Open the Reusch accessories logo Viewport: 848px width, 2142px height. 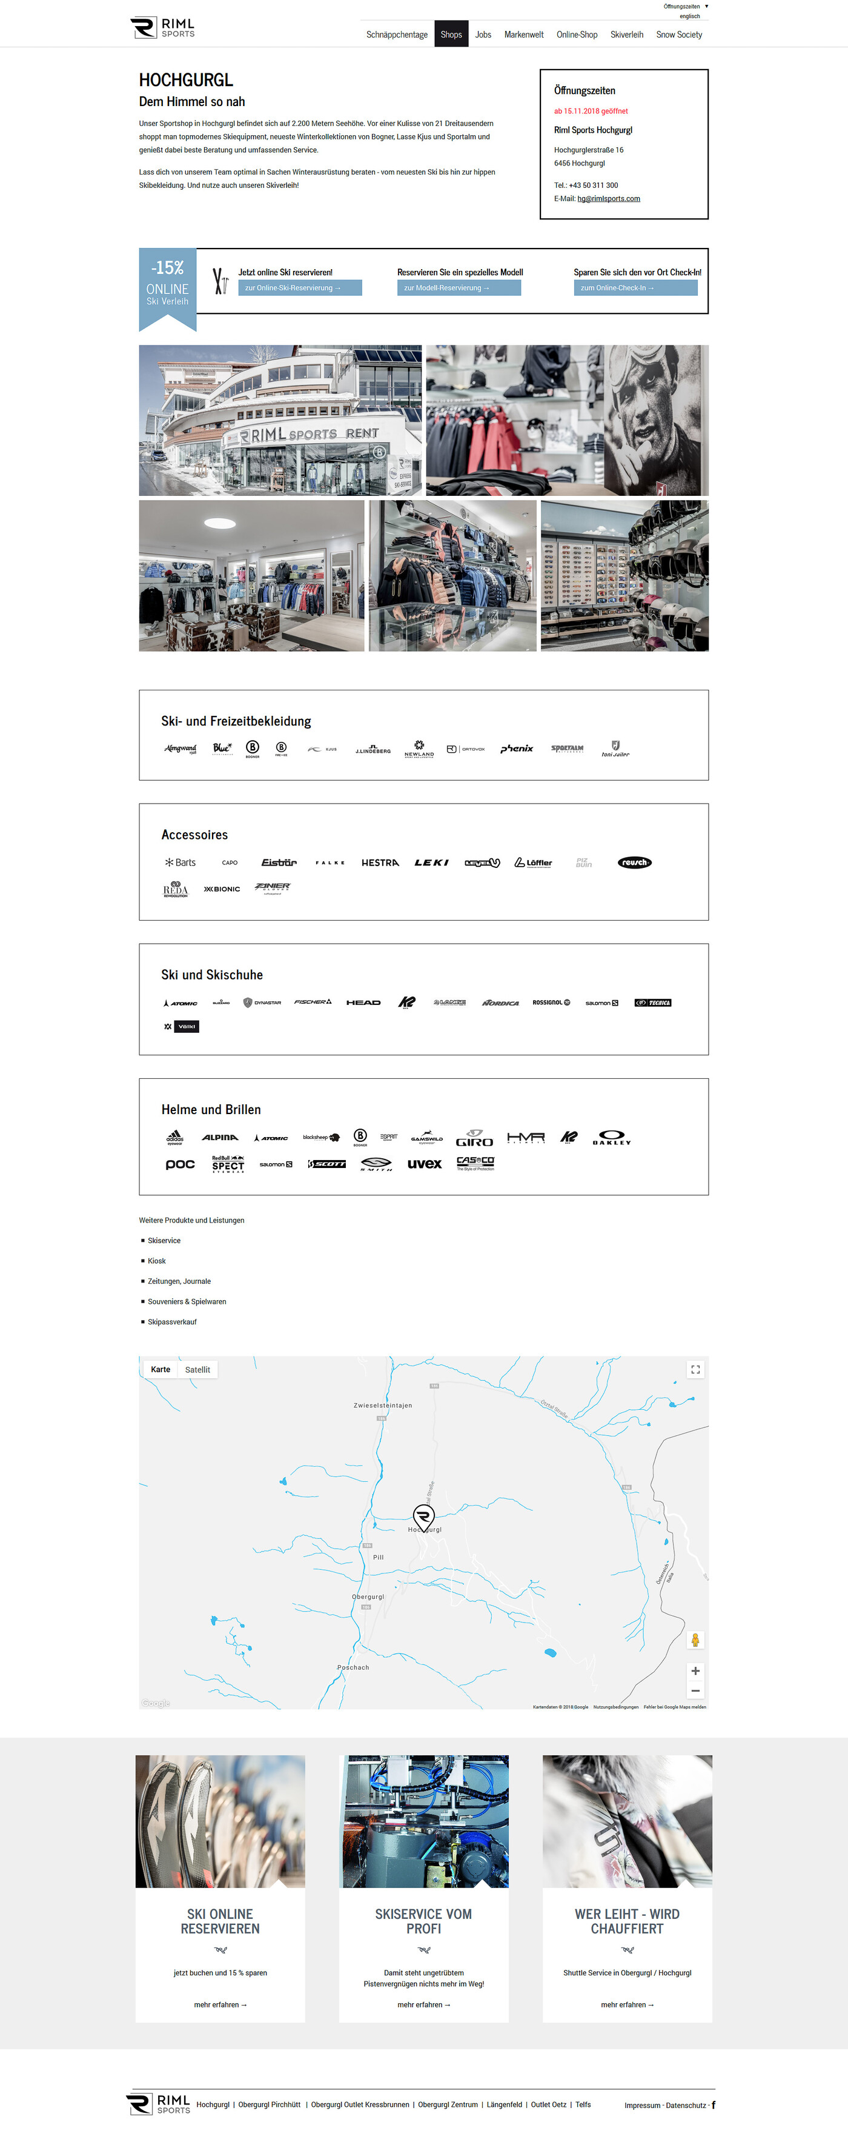tap(634, 862)
